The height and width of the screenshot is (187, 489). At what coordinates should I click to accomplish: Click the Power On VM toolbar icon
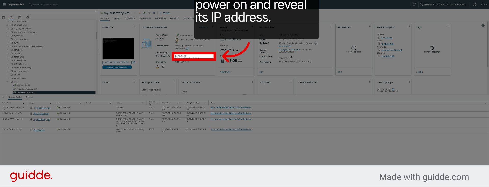tap(135, 13)
